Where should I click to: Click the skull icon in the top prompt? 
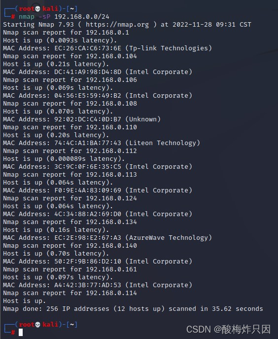tap(37, 9)
